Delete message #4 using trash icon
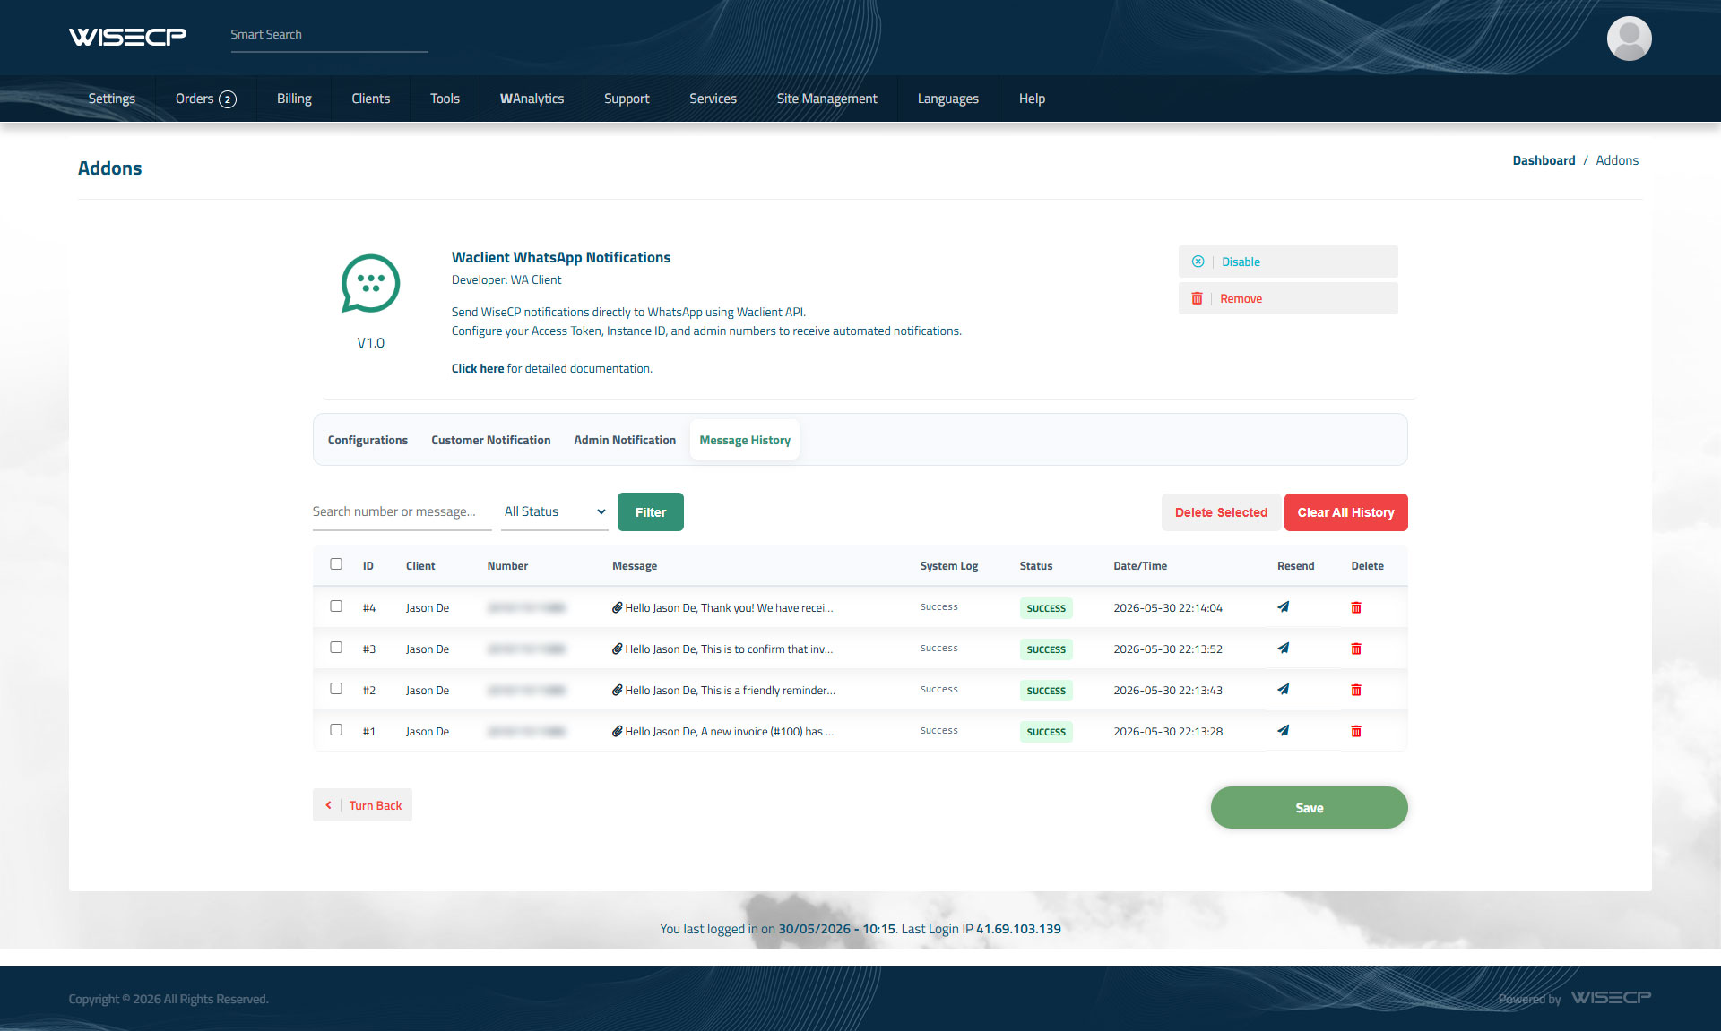The height and width of the screenshot is (1031, 1721). 1356,607
